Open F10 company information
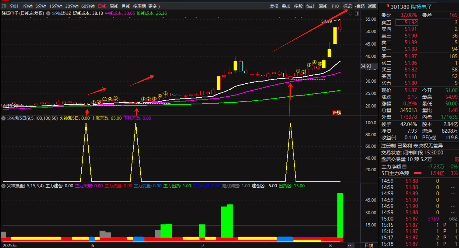Screen dimensions: 459x248 335,6
